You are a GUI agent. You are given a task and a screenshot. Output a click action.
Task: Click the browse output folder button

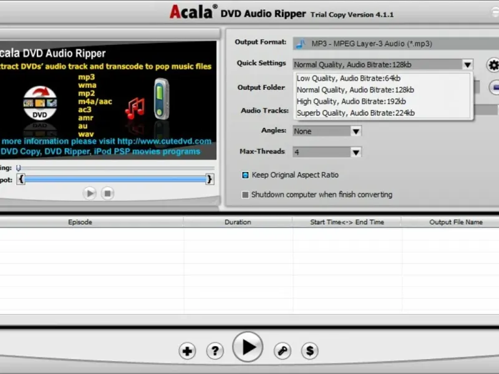point(494,87)
